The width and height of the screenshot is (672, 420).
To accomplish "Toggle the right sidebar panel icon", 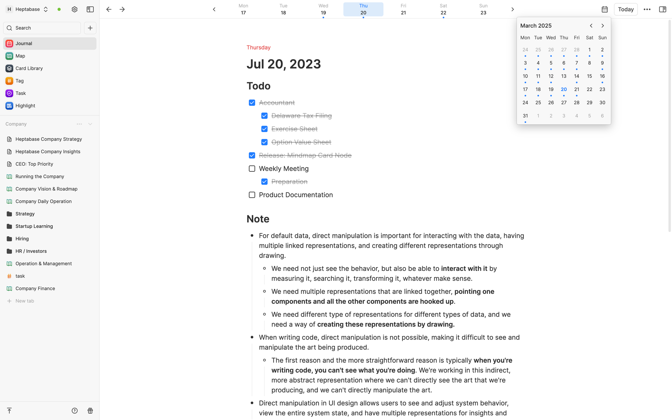I will pyautogui.click(x=663, y=9).
